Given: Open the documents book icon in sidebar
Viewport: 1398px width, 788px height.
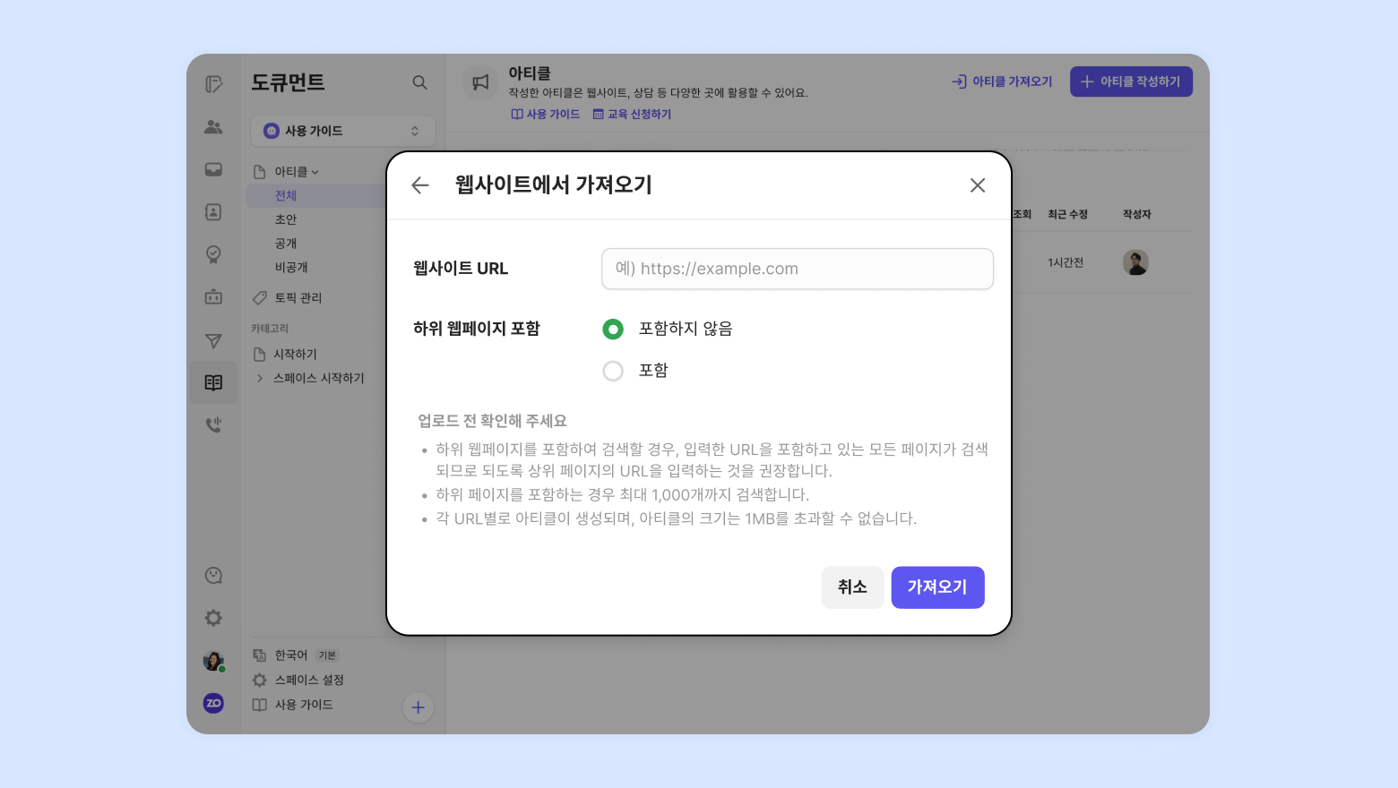Looking at the screenshot, I should [213, 382].
